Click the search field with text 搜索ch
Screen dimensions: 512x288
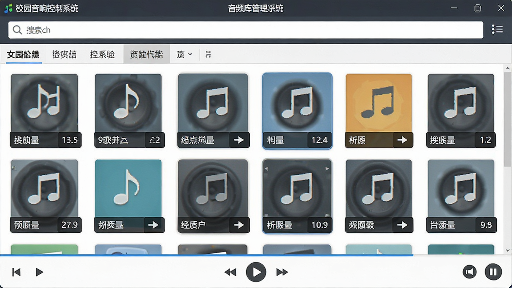(246, 30)
